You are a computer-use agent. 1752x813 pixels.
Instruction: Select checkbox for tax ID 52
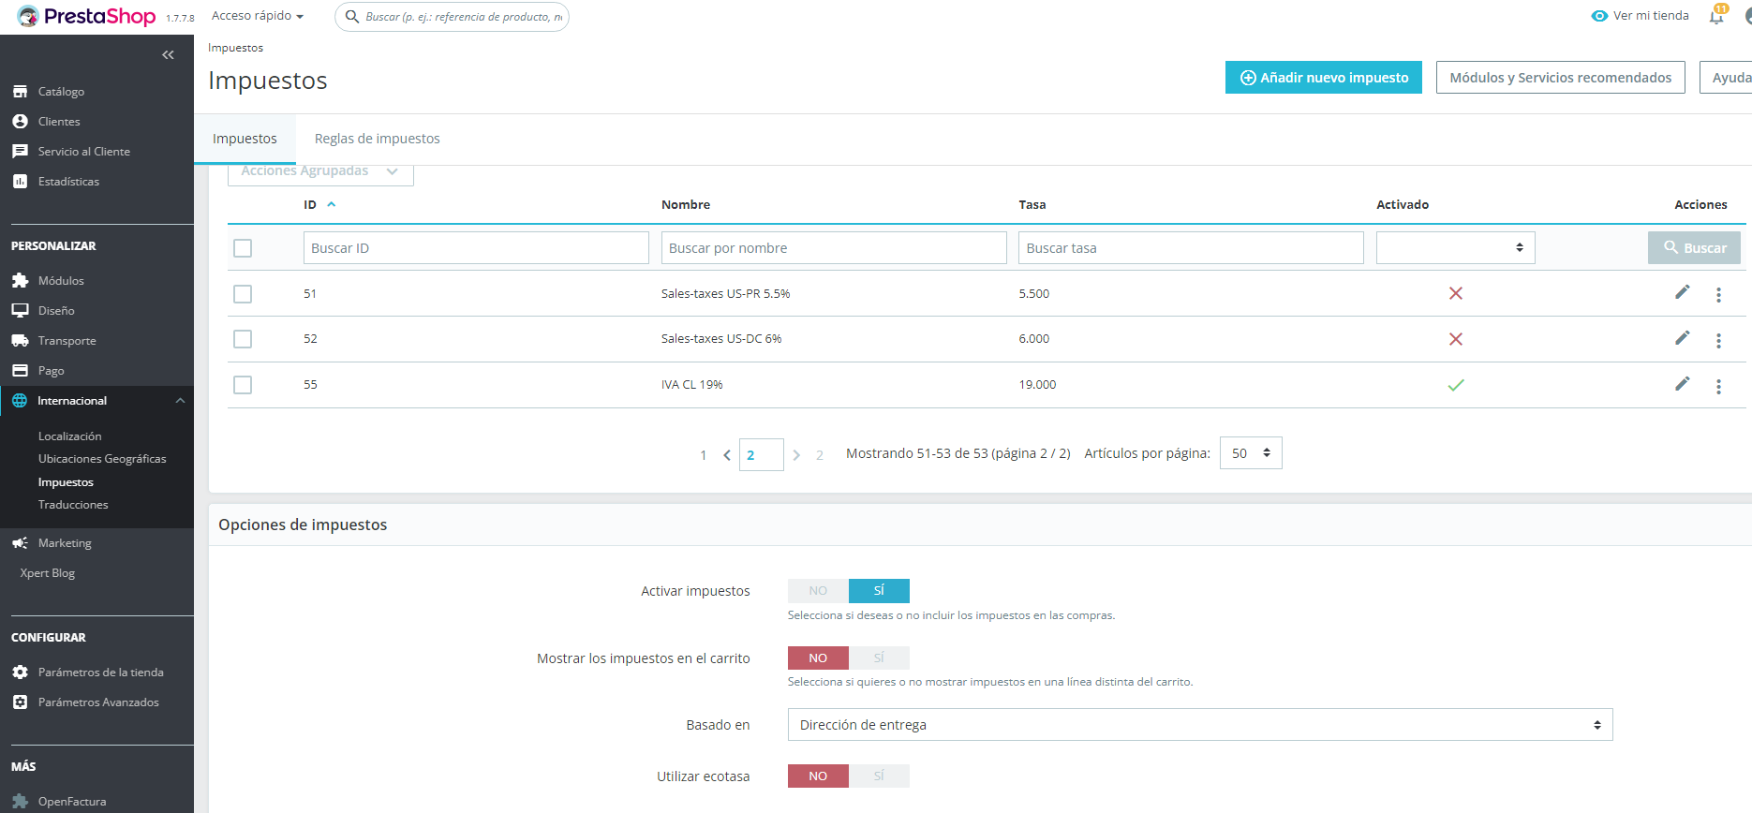(x=243, y=339)
